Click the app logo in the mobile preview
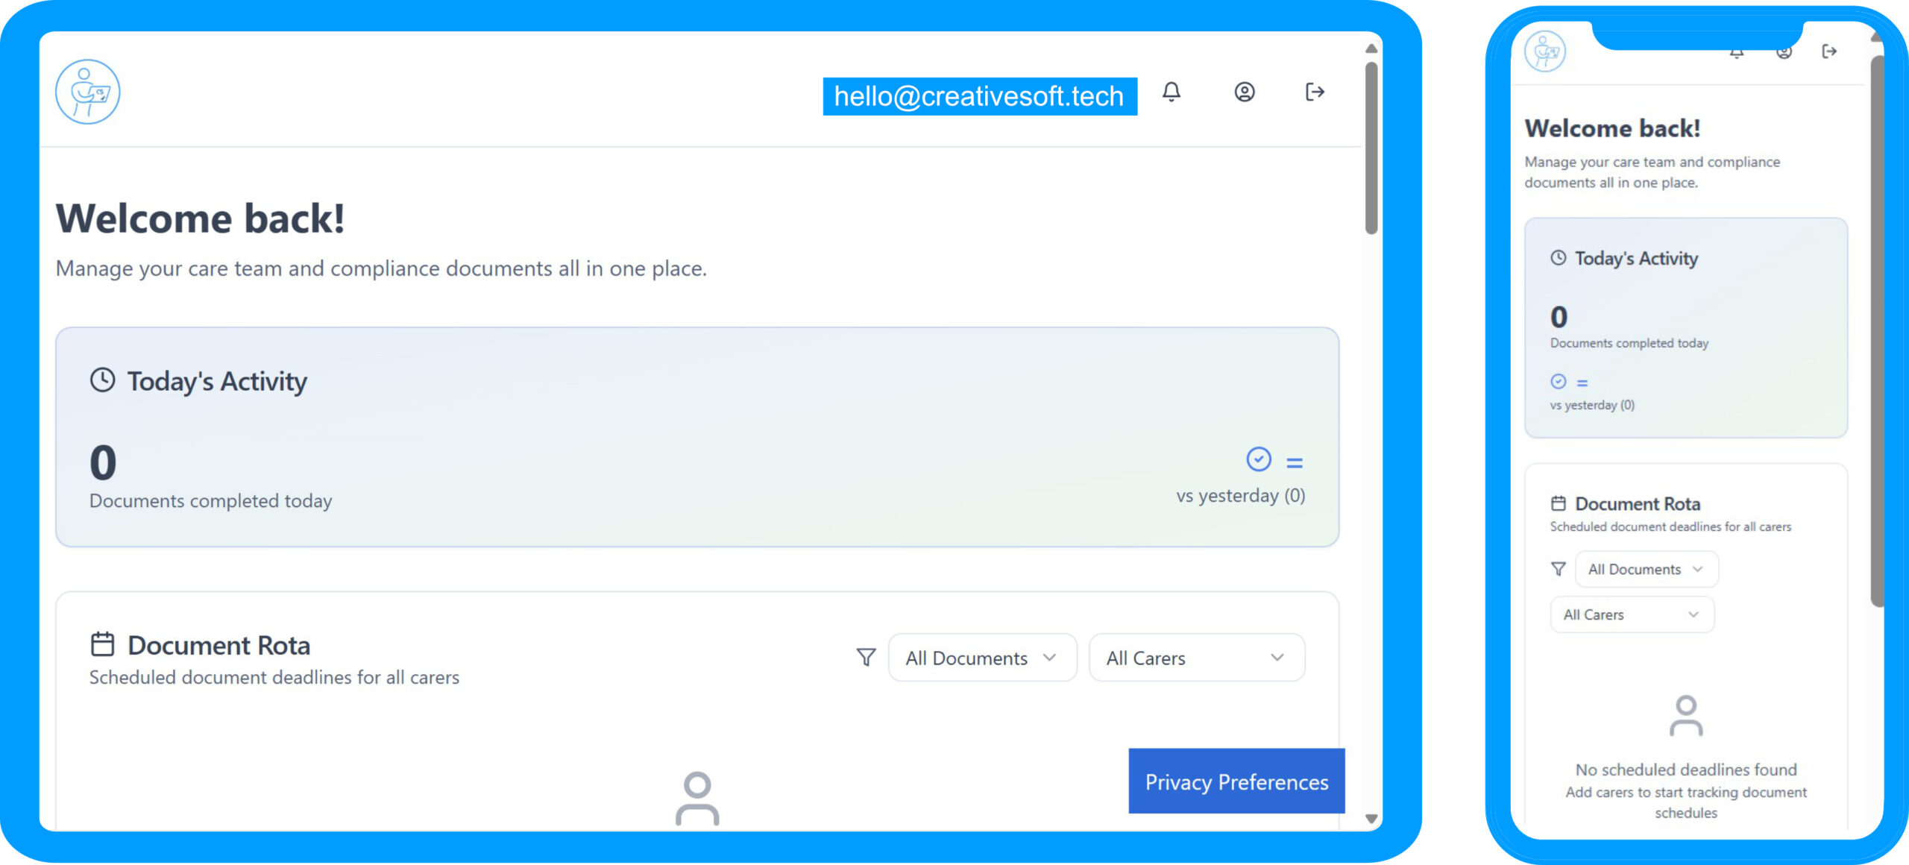 pos(1545,51)
